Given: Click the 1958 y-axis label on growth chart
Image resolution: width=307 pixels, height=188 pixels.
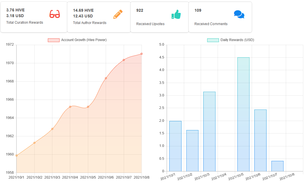Looking at the screenshot, I should pyautogui.click(x=10, y=172).
